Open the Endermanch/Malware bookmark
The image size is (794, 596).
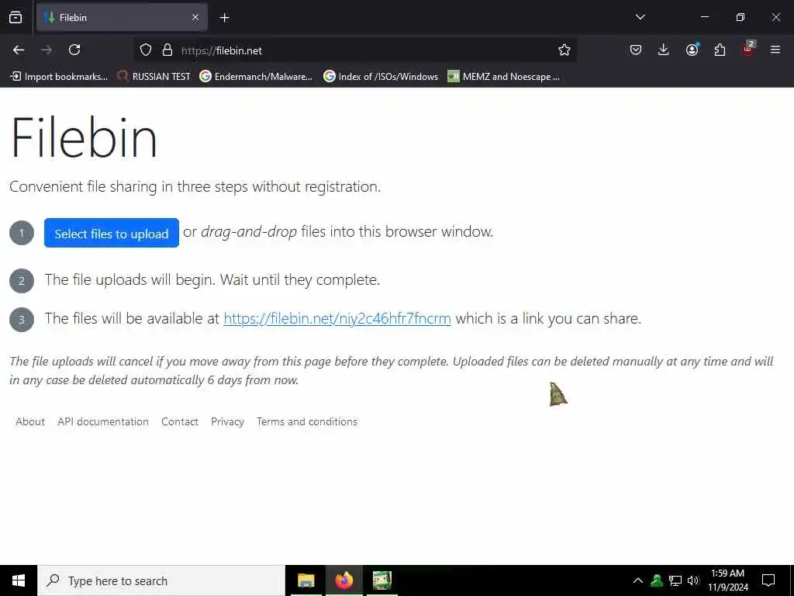pyautogui.click(x=256, y=77)
